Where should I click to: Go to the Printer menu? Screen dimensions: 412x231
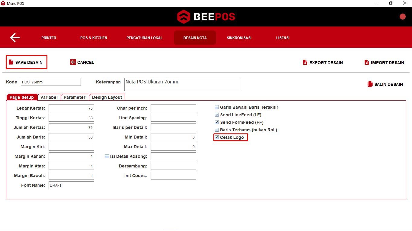point(49,38)
